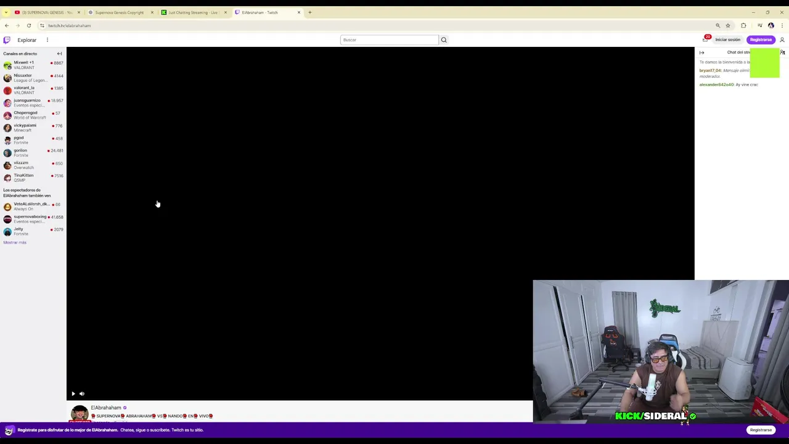789x444 pixels.
Task: Open Jelty Fortnite channel
Action: [33, 231]
